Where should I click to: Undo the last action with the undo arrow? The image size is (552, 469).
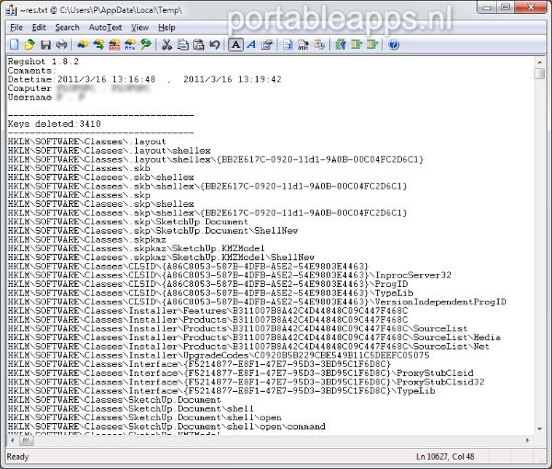pyautogui.click(x=213, y=44)
